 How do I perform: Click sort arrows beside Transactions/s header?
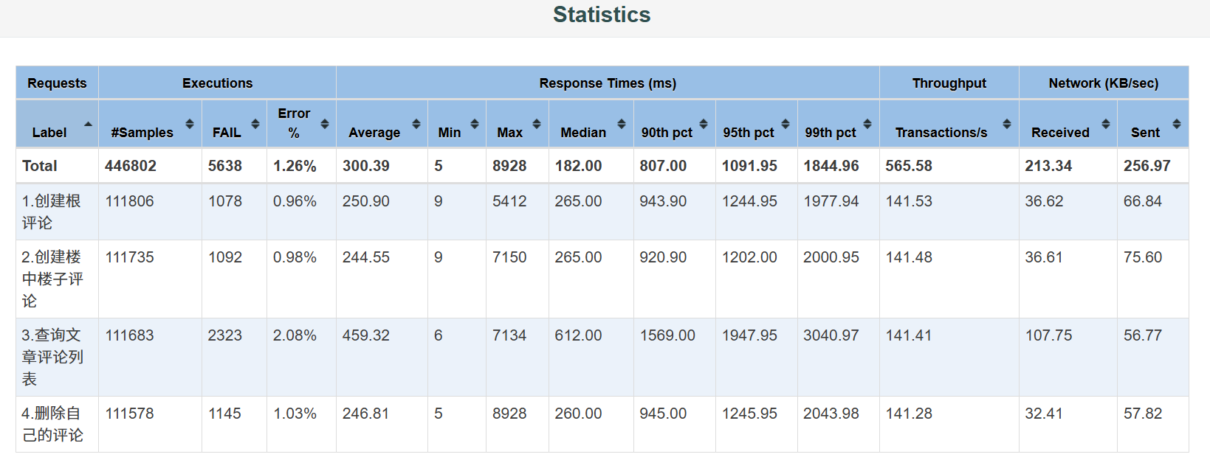(x=1007, y=124)
